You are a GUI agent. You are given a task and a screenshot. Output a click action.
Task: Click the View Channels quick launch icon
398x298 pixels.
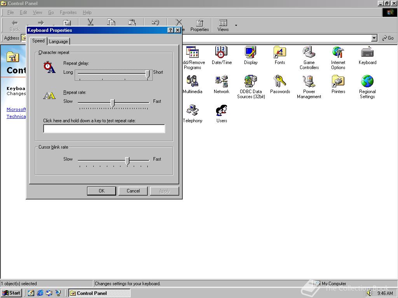58,293
